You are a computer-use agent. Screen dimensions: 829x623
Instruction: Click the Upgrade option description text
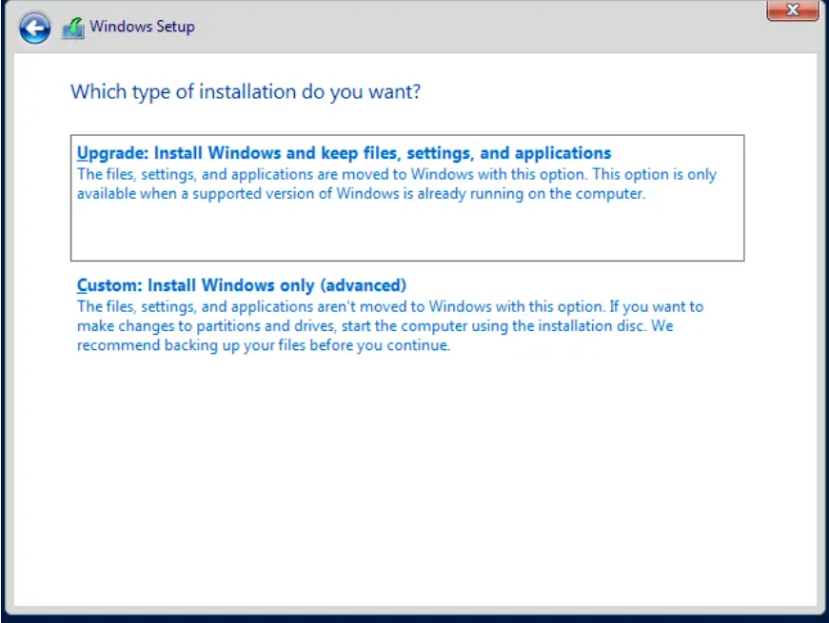(397, 184)
